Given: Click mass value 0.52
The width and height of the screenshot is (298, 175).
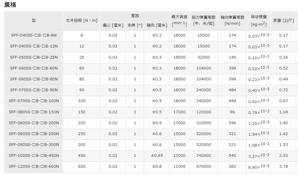Looking at the screenshot, I should pyautogui.click(x=284, y=68).
